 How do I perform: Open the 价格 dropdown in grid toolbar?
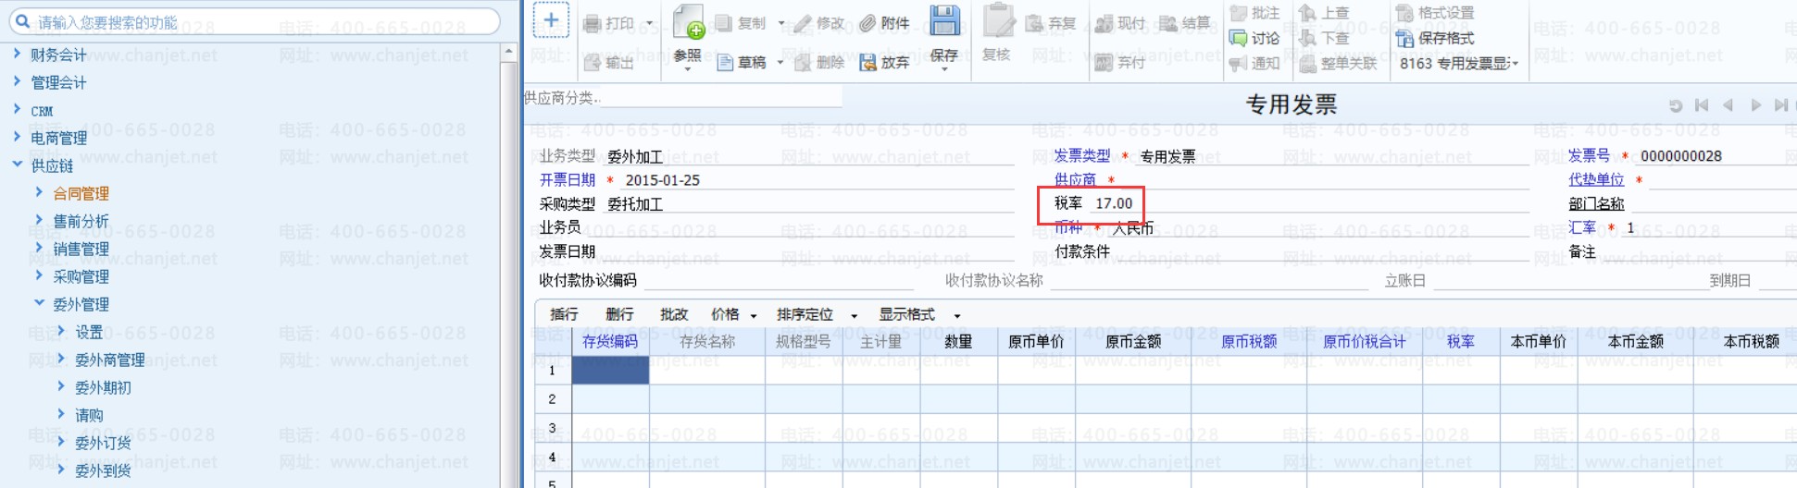[x=733, y=315]
